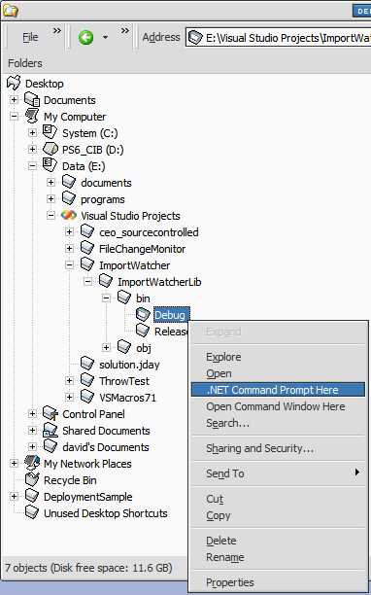Click the Control Panel icon
The width and height of the screenshot is (371, 595).
point(51,414)
